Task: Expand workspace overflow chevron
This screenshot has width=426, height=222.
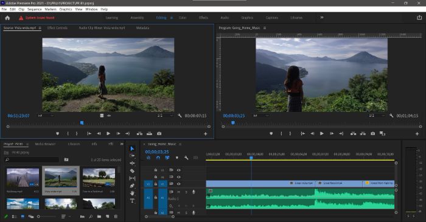Action: point(322,18)
